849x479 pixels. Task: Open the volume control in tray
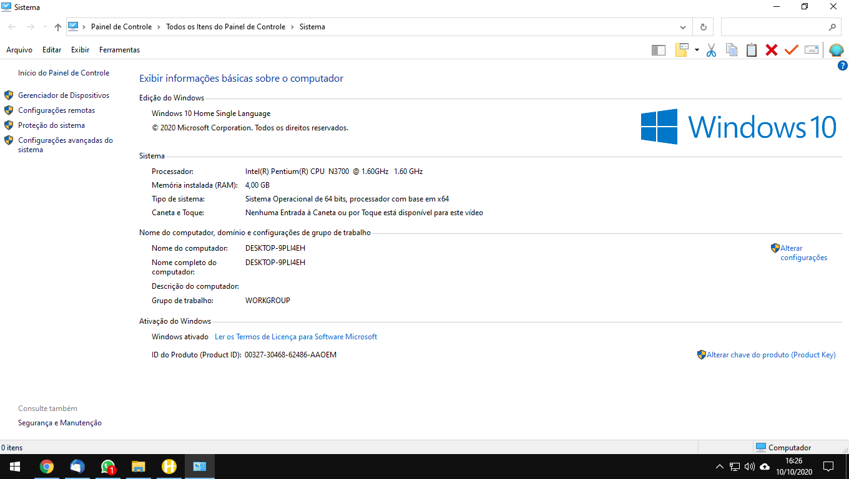click(749, 467)
